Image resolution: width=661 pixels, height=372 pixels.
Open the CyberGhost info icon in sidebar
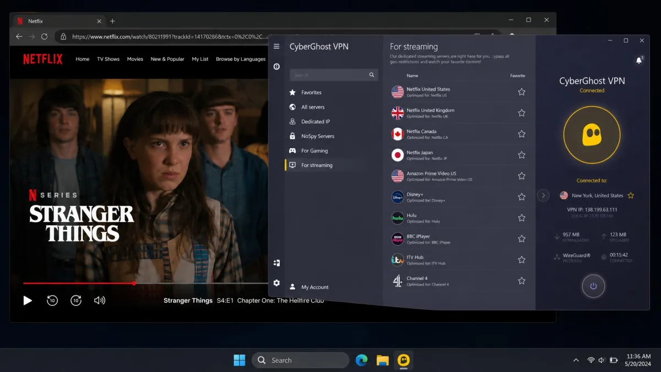tap(277, 67)
